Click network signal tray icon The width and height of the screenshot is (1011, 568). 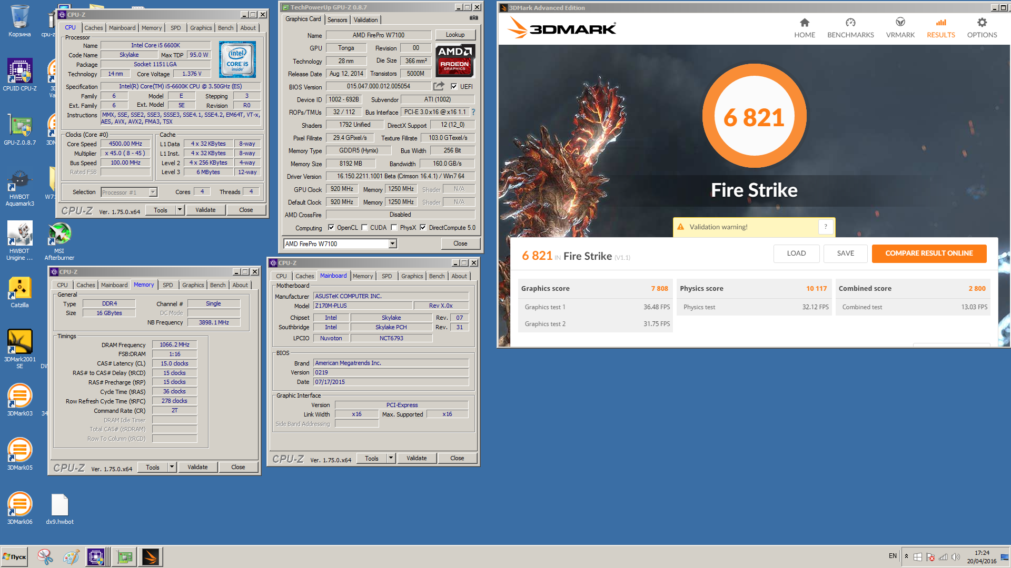[x=943, y=557]
